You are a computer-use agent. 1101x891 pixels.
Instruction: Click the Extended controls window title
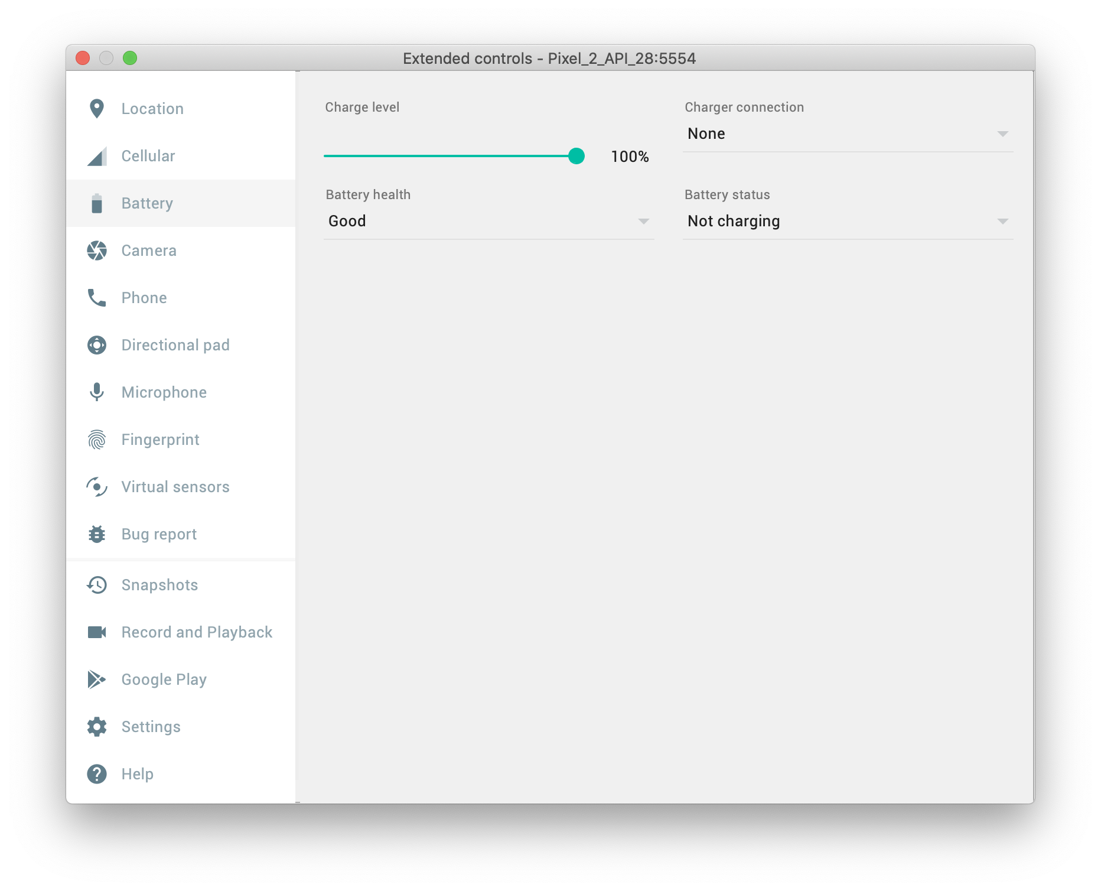[x=549, y=58]
